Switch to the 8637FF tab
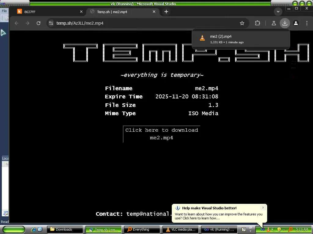This screenshot has height=234, width=313. (48, 12)
